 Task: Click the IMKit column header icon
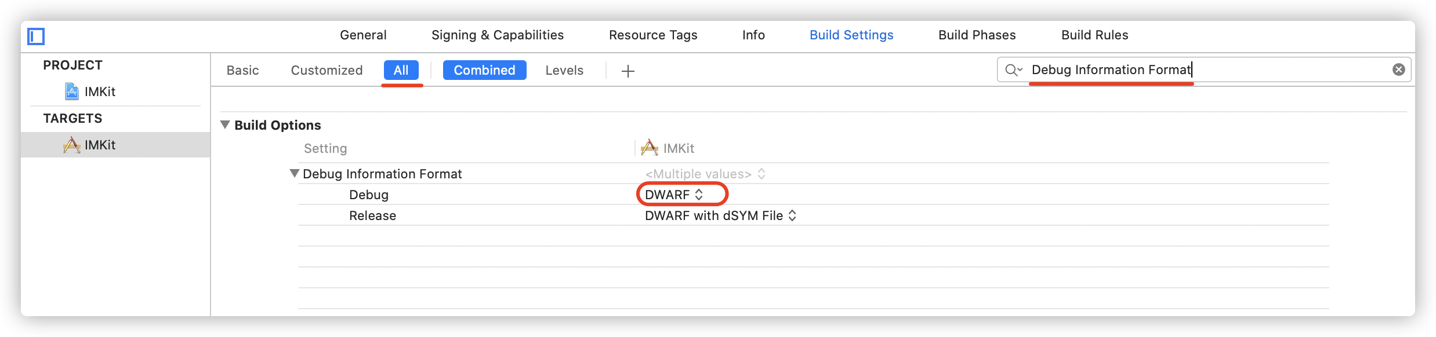point(650,148)
